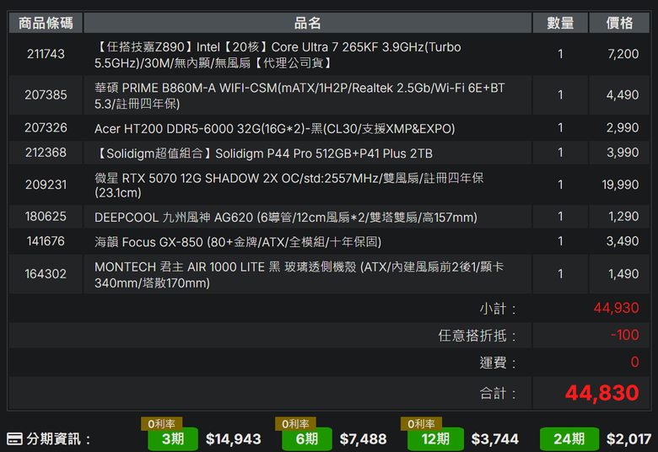Click the quantity 1 in the MONTECH row
The image size is (658, 452).
pyautogui.click(x=560, y=274)
